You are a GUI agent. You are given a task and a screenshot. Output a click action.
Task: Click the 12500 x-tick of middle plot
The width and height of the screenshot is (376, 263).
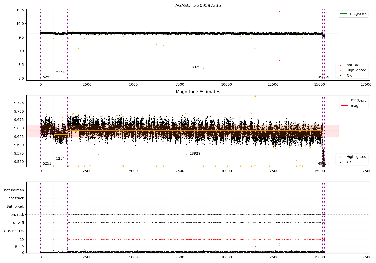coord(273,171)
